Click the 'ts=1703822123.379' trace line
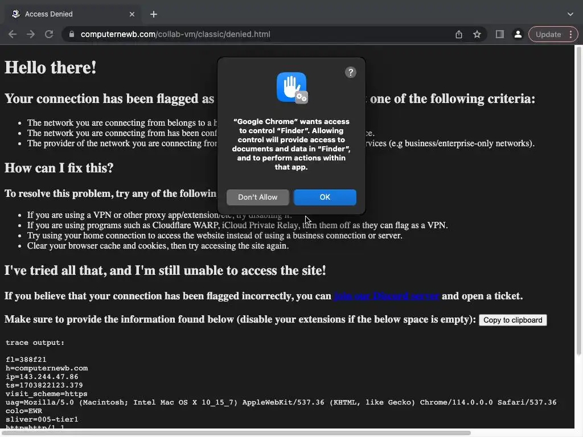This screenshot has height=437, width=583. (x=44, y=385)
